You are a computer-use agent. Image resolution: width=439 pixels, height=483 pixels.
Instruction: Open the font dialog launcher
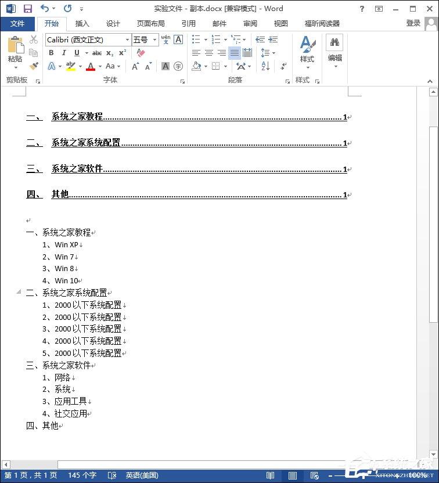183,81
